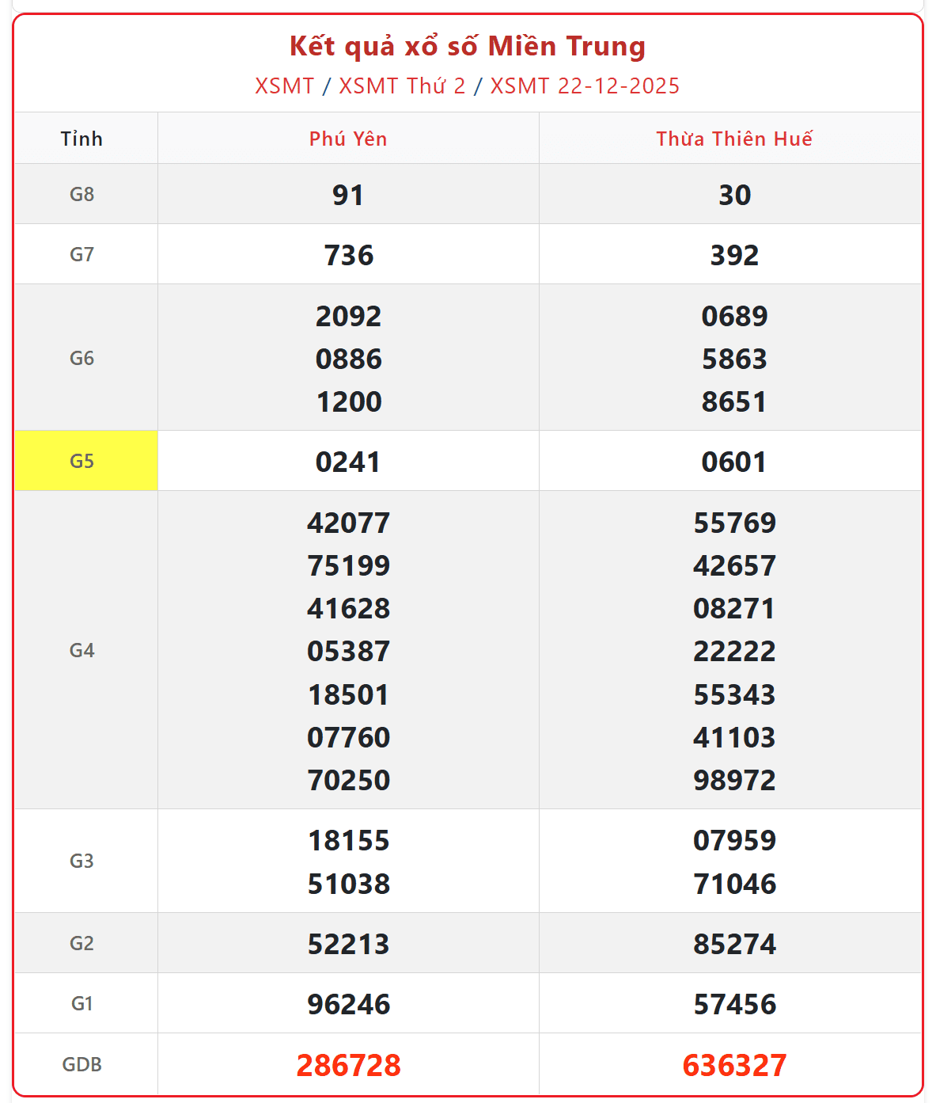936x1103 pixels.
Task: Click Phú Yên G8 result 91
Action: [x=348, y=195]
